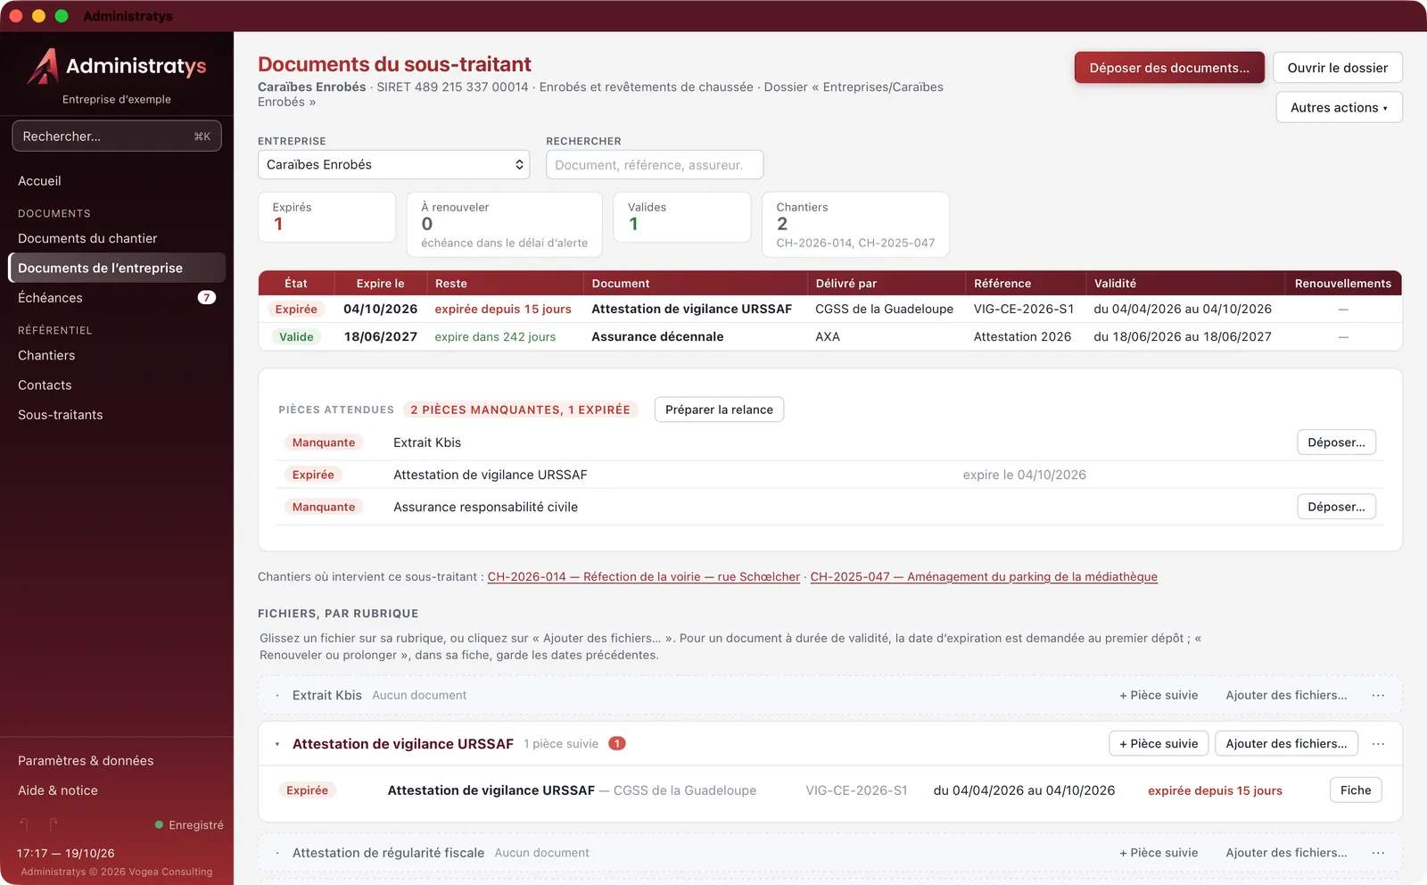Collapse the Attestation de vigilance URSSAF section
The height and width of the screenshot is (885, 1427).
(277, 744)
